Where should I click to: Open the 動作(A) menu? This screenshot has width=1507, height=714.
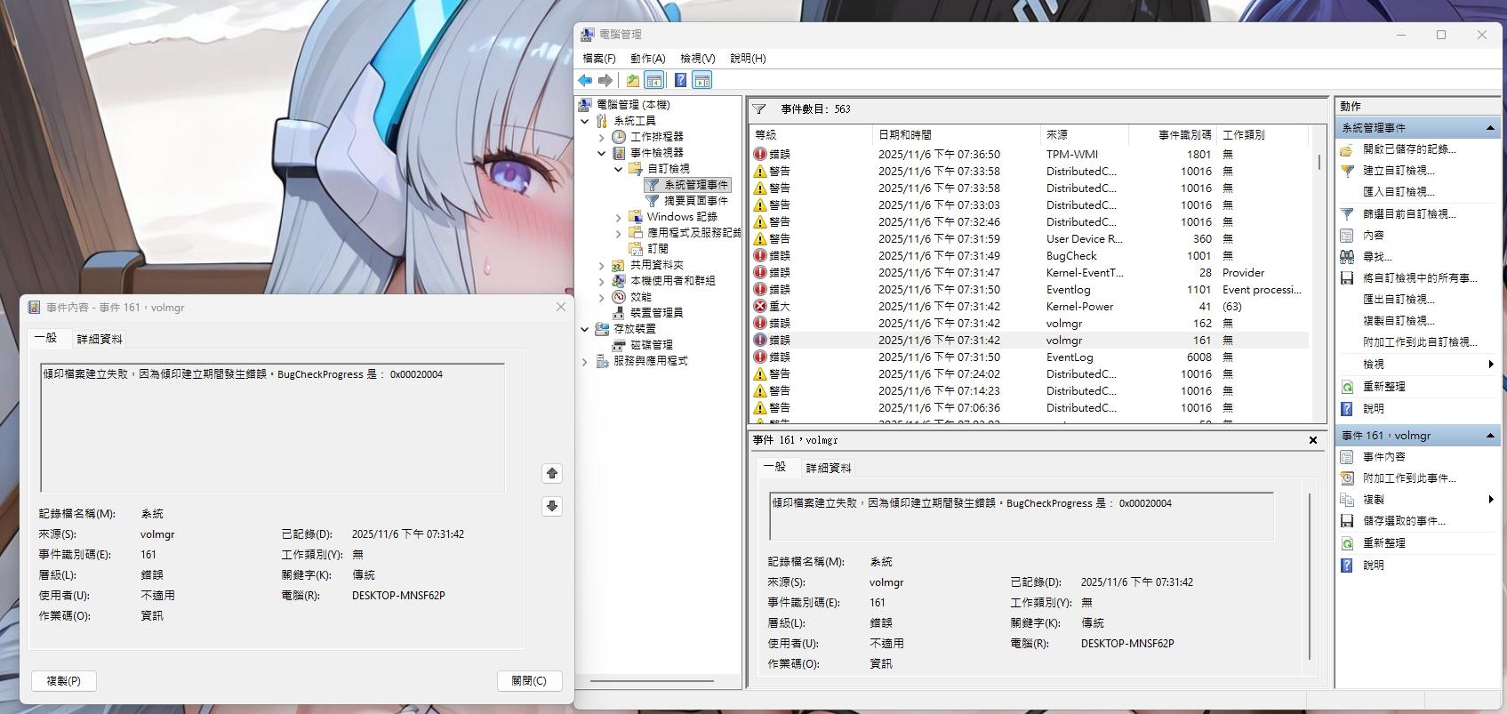pos(648,58)
